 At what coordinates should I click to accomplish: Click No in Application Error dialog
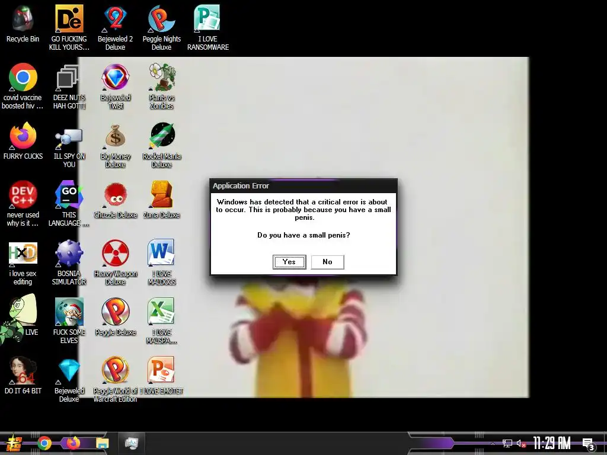327,262
